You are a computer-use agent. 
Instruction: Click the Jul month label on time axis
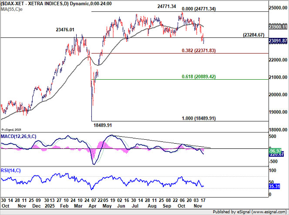click(135, 206)
